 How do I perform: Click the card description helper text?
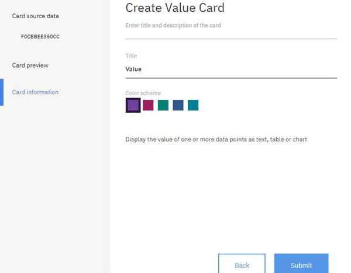(173, 25)
